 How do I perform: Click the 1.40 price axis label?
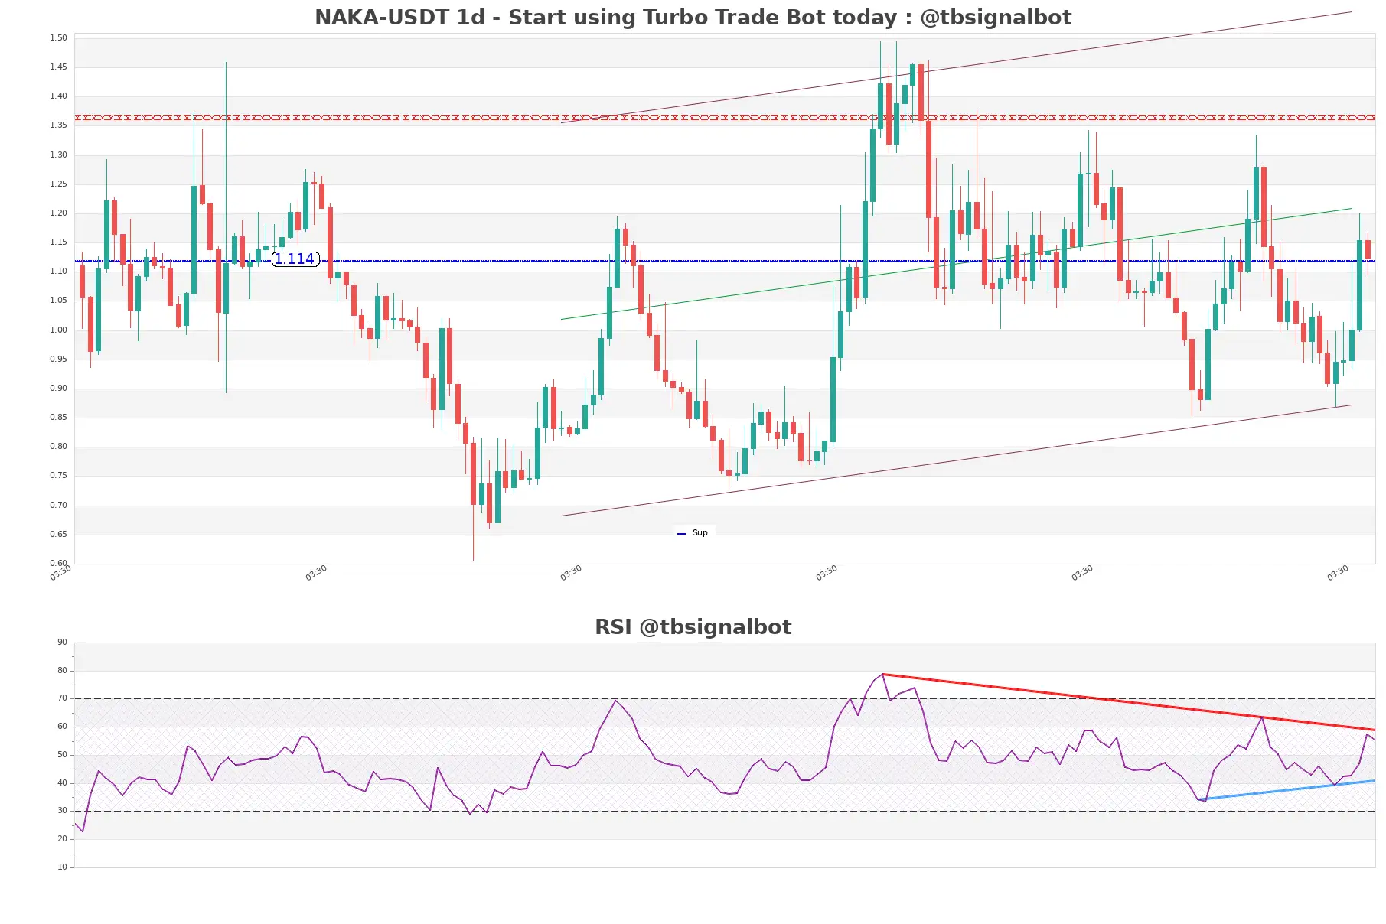point(58,96)
